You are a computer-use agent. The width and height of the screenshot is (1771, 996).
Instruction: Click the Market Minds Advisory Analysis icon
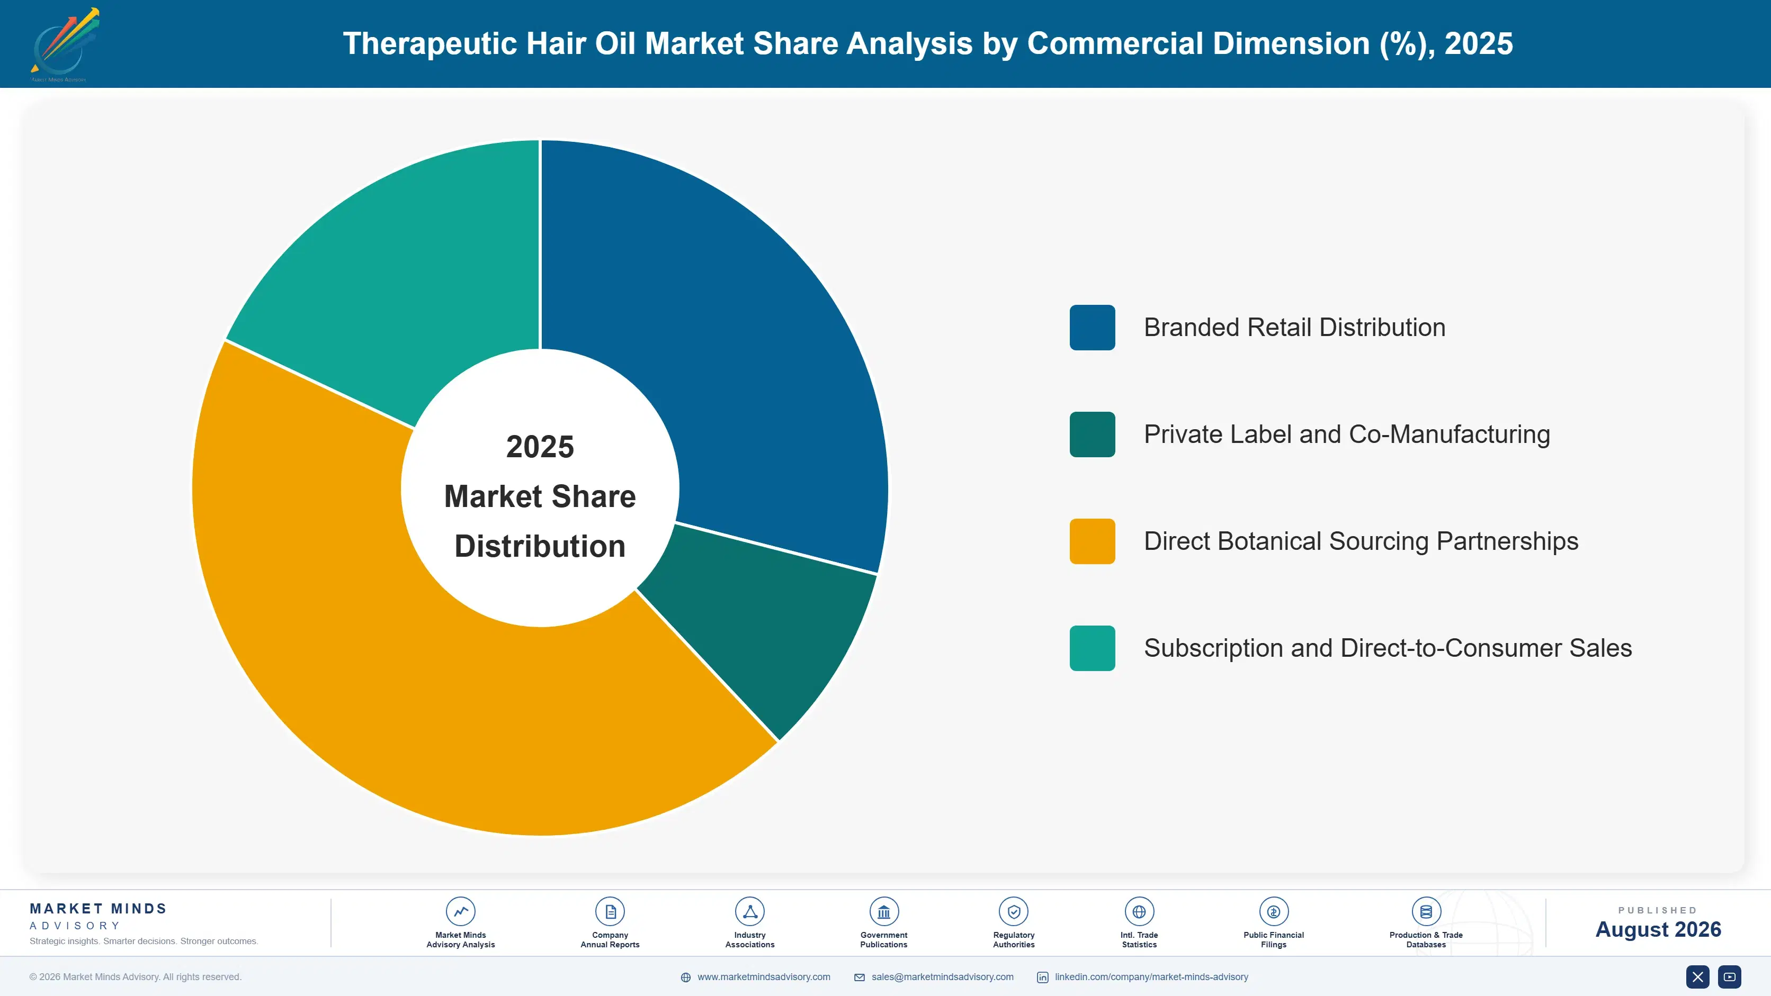coord(460,911)
